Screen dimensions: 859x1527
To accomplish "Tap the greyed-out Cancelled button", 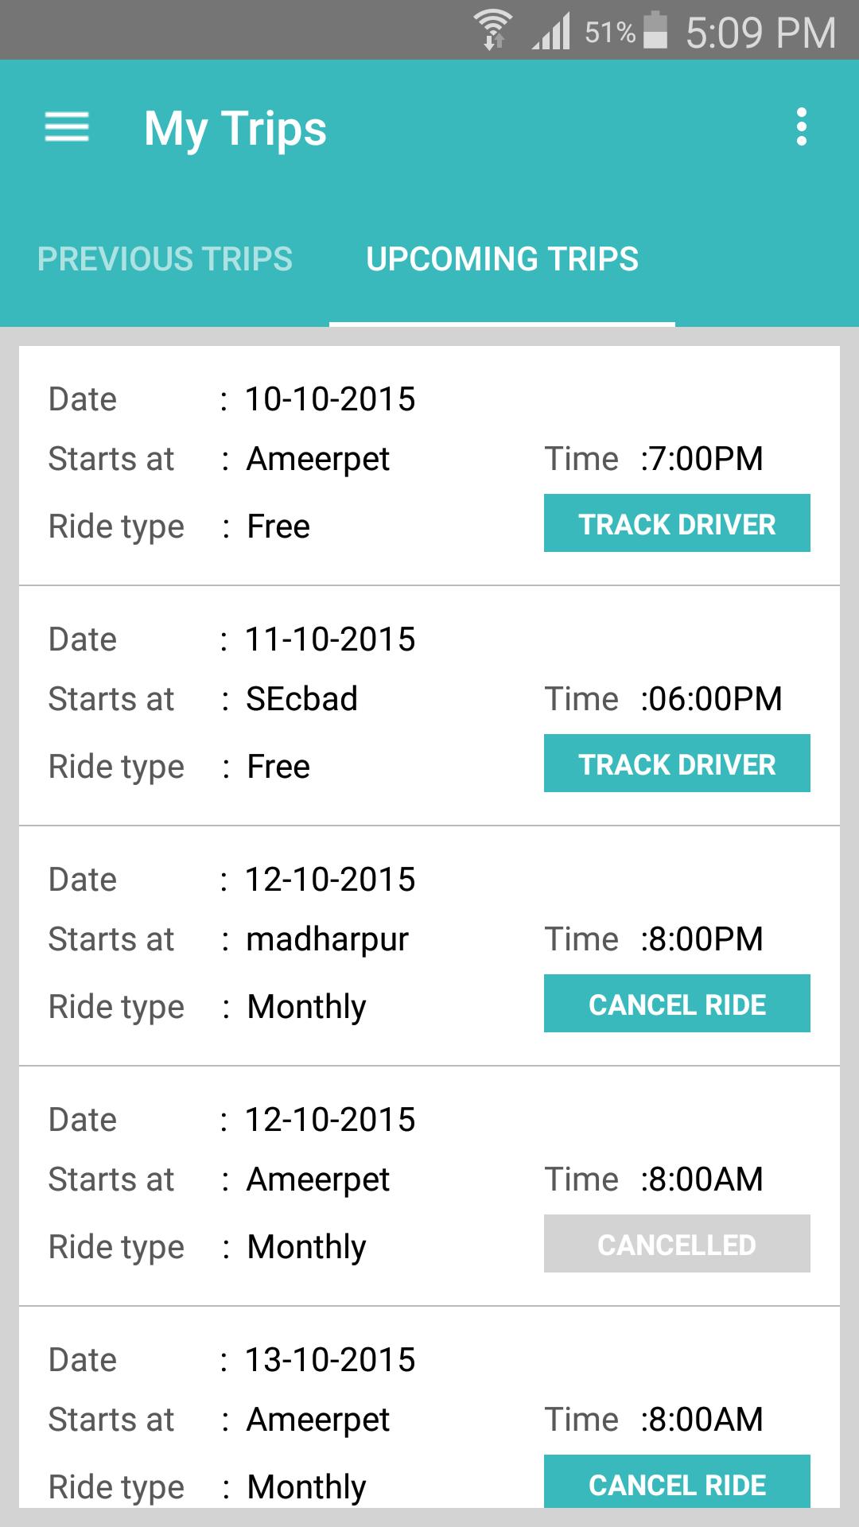I will (x=677, y=1244).
